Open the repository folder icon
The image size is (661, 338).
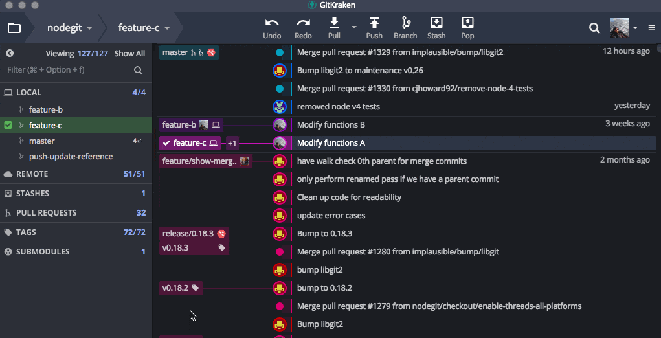[14, 28]
